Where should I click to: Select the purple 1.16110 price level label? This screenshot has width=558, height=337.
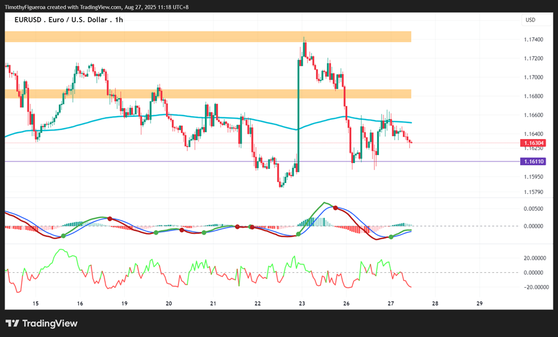533,161
